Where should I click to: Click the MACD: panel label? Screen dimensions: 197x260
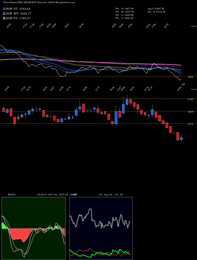(x=12, y=195)
